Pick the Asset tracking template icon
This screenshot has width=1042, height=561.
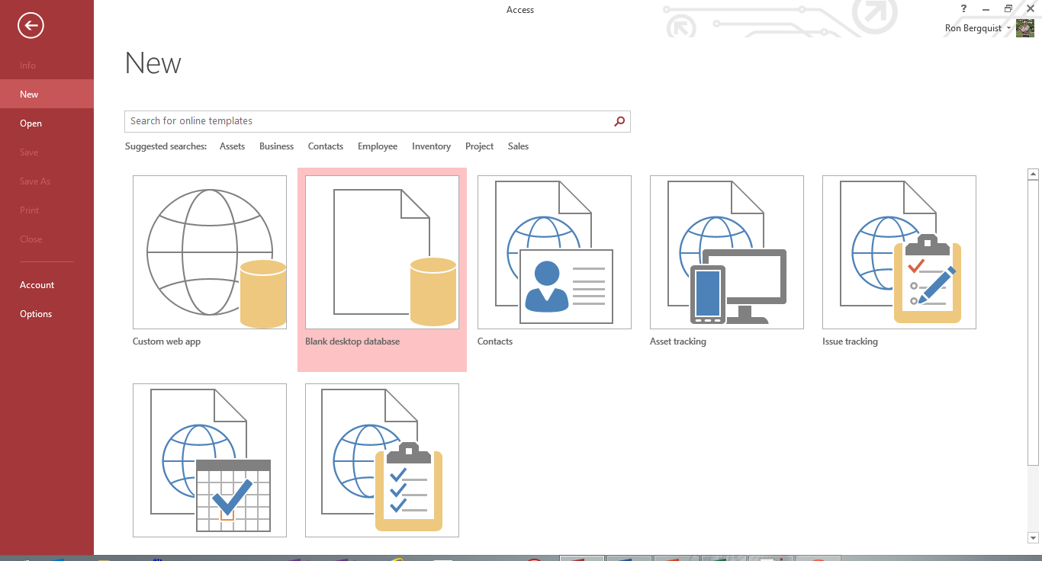[727, 252]
